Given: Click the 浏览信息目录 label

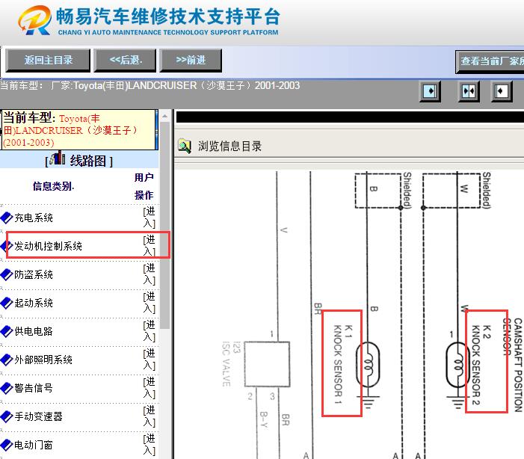Looking at the screenshot, I should tap(230, 147).
